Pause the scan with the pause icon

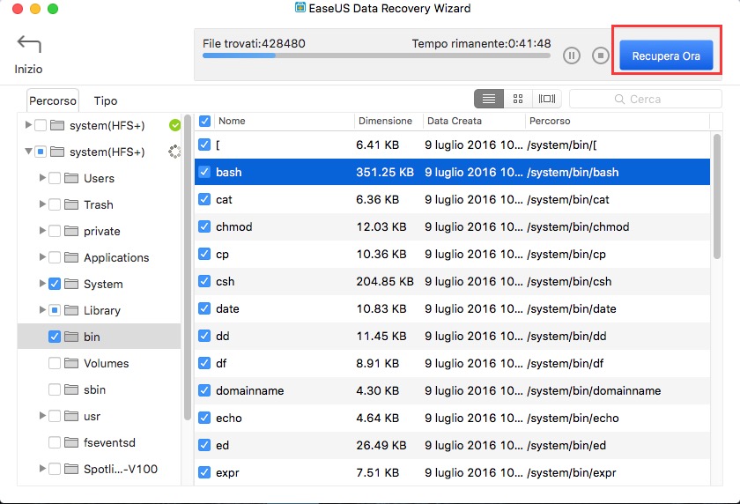point(571,56)
